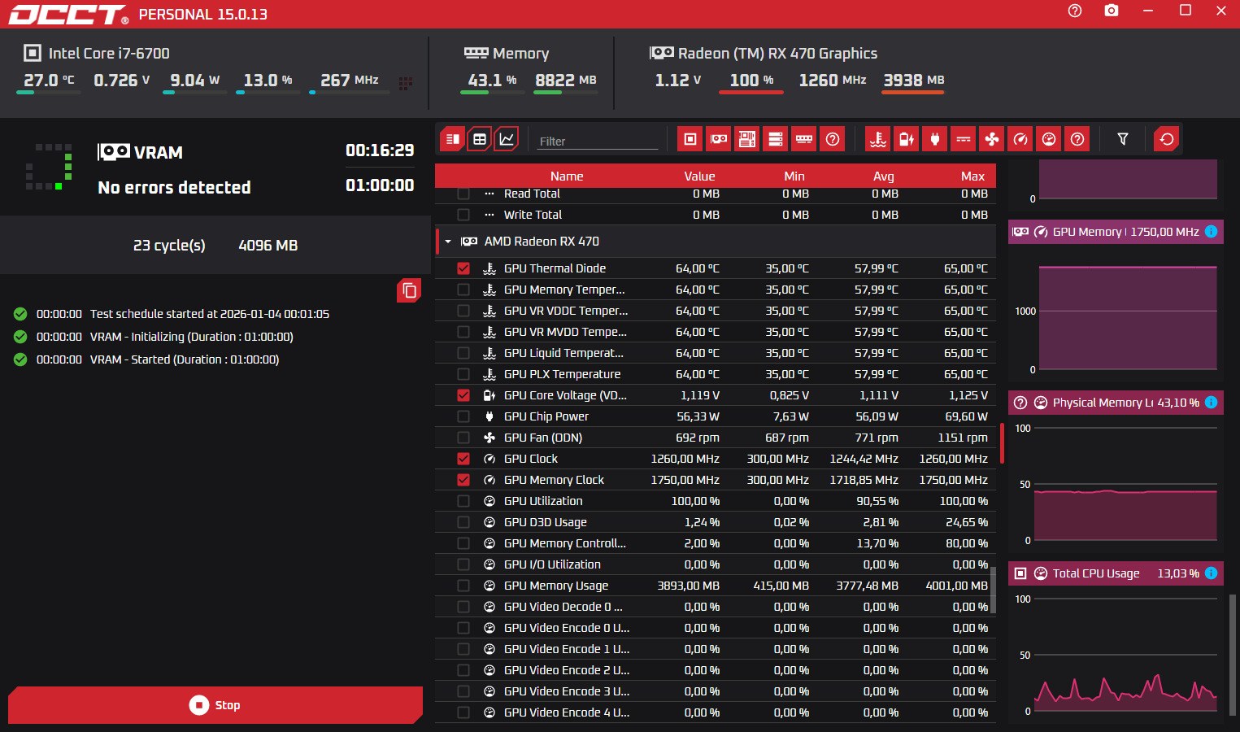Viewport: 1240px width, 732px height.
Task: Click the Intel Core i7-6700 heading
Action: (109, 54)
